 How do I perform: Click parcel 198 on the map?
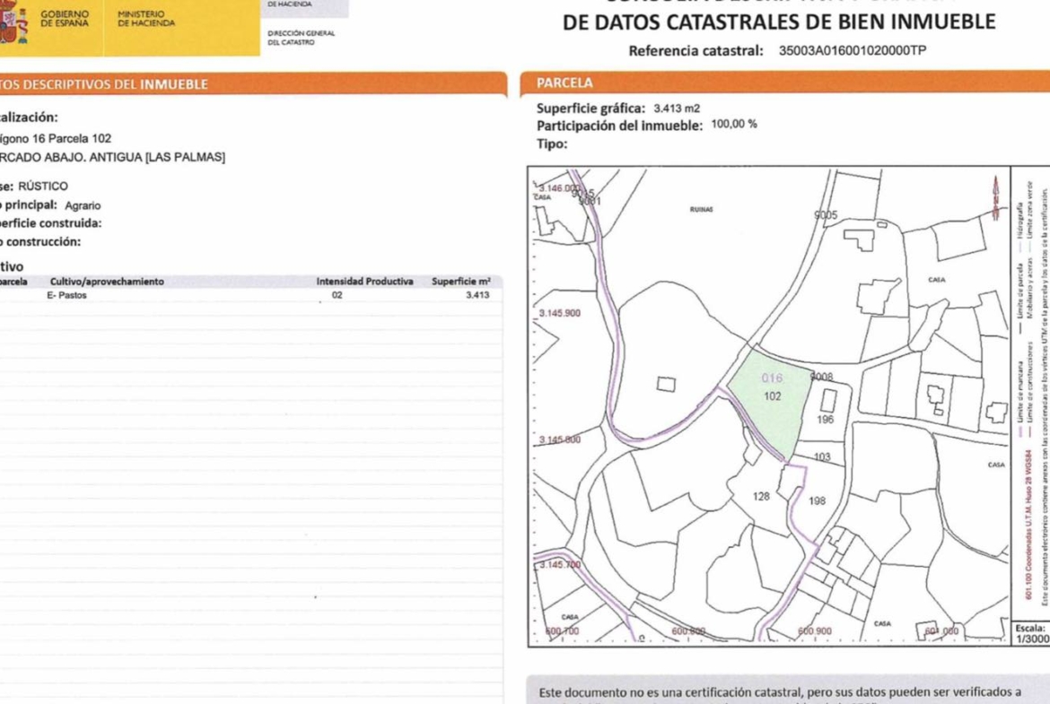pos(817,500)
